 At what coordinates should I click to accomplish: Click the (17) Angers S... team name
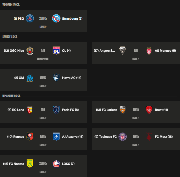104,51
